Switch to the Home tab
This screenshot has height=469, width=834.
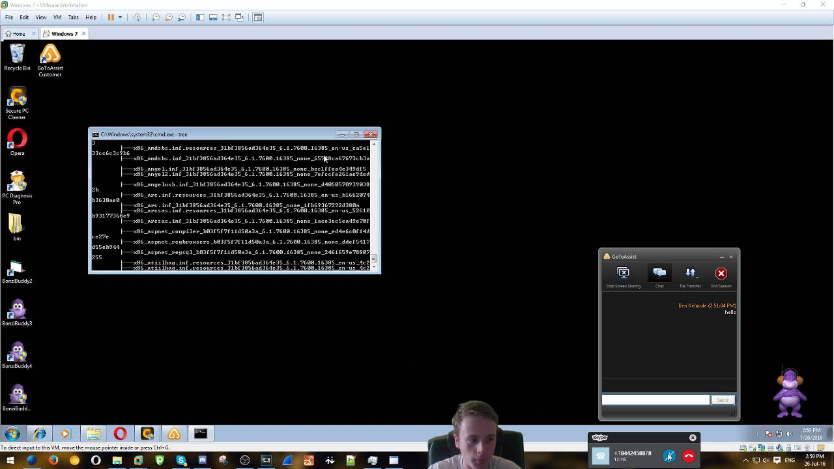click(19, 34)
